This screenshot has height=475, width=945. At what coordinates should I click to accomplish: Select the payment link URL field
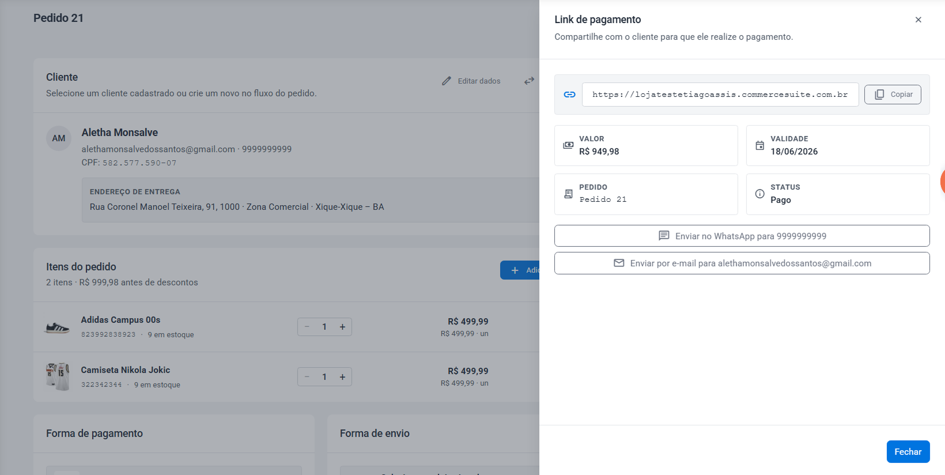pyautogui.click(x=720, y=95)
